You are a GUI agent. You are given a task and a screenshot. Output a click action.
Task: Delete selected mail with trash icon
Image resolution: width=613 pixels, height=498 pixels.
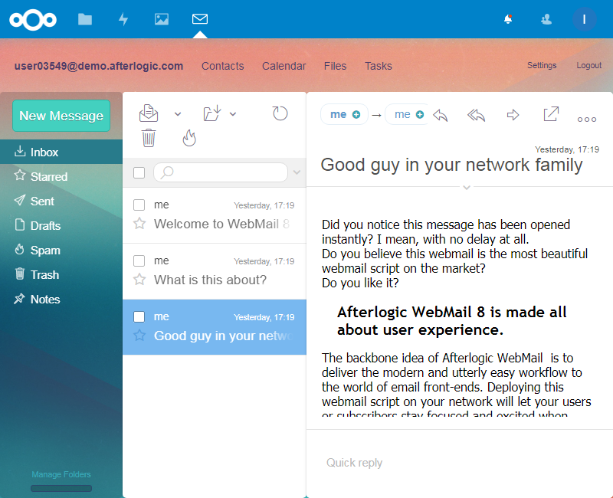(x=149, y=138)
